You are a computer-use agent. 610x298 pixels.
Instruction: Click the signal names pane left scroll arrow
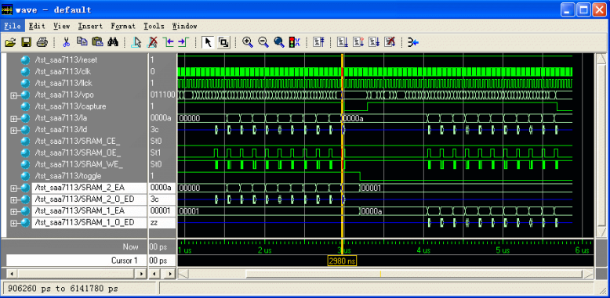pos(12,274)
